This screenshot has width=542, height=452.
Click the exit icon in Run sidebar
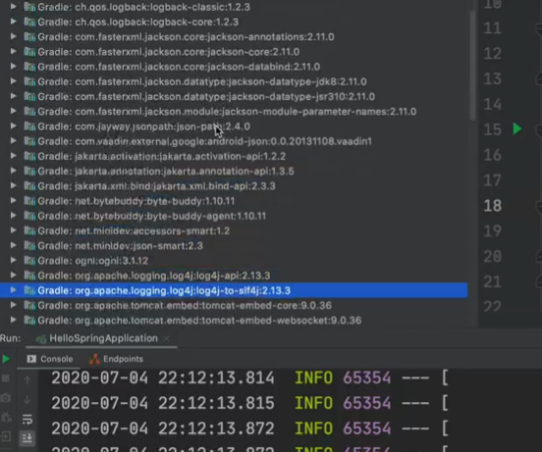point(6,436)
